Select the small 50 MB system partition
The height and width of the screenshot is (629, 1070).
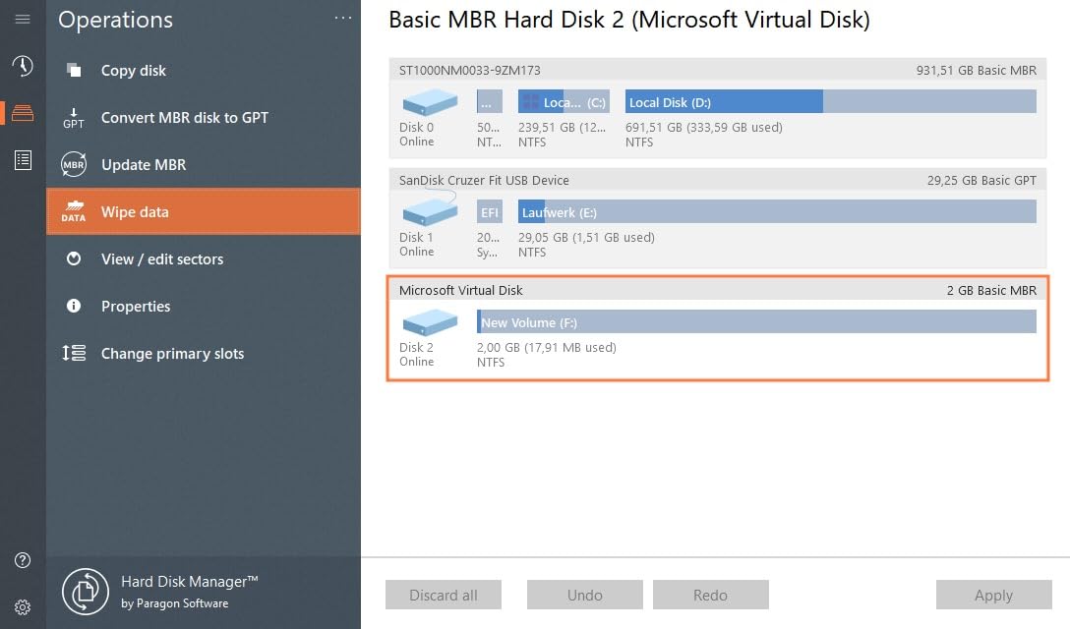490,101
